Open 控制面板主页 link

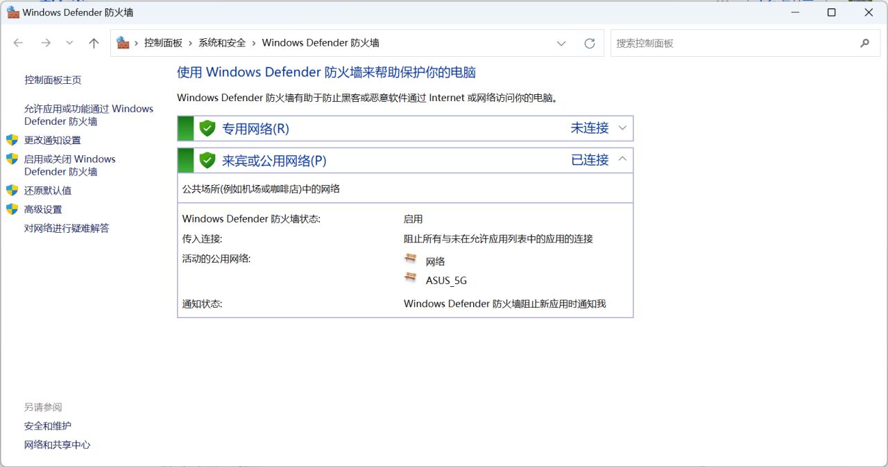click(x=53, y=80)
